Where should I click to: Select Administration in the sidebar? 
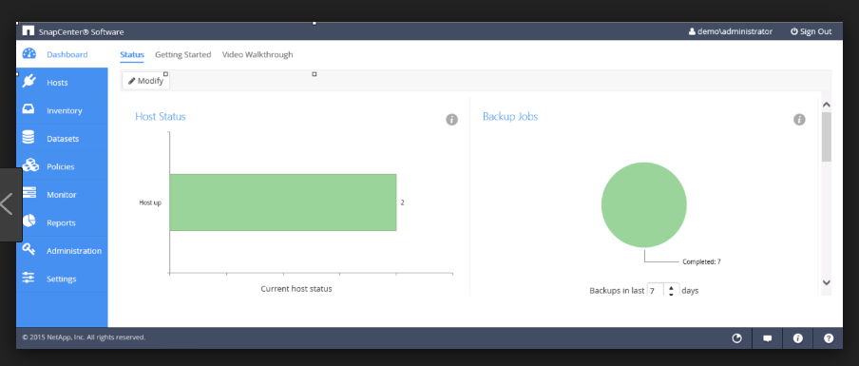click(x=74, y=251)
